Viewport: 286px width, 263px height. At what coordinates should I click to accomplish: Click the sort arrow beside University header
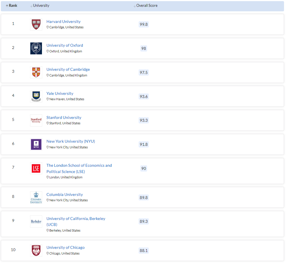31,6
